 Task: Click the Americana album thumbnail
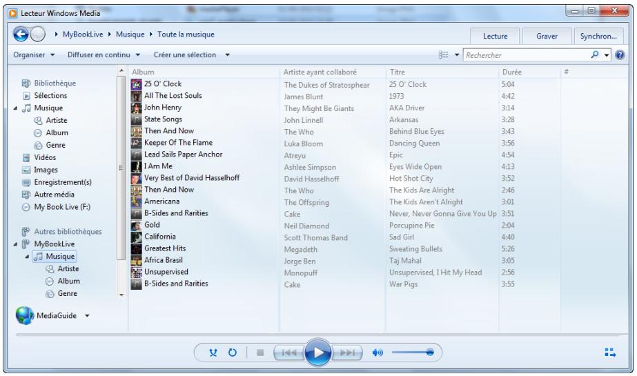[x=136, y=201]
